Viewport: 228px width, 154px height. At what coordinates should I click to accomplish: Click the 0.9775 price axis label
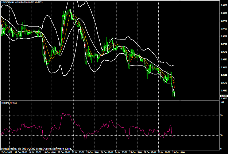pos(224,21)
